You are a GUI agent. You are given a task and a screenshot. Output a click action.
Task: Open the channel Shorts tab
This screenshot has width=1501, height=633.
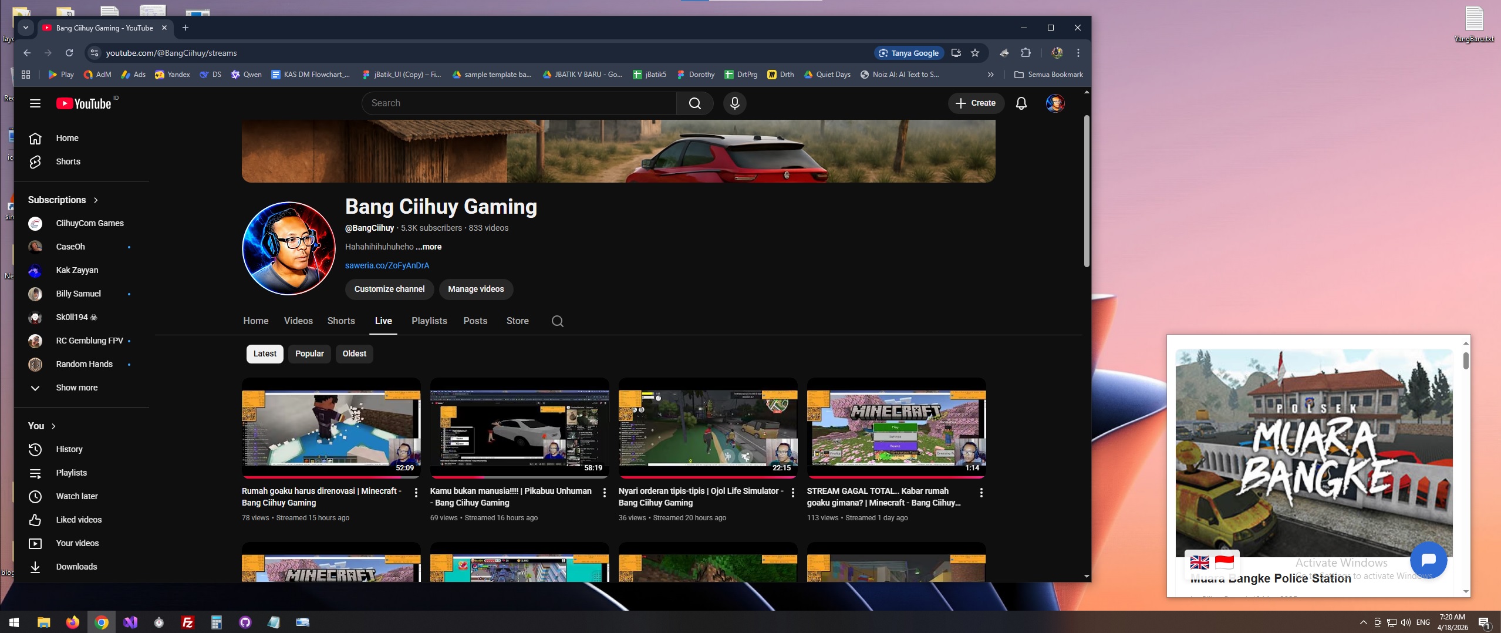tap(341, 321)
